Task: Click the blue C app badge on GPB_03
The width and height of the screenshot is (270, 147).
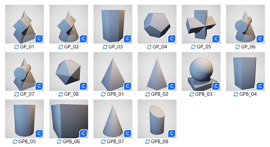Action: (216, 86)
